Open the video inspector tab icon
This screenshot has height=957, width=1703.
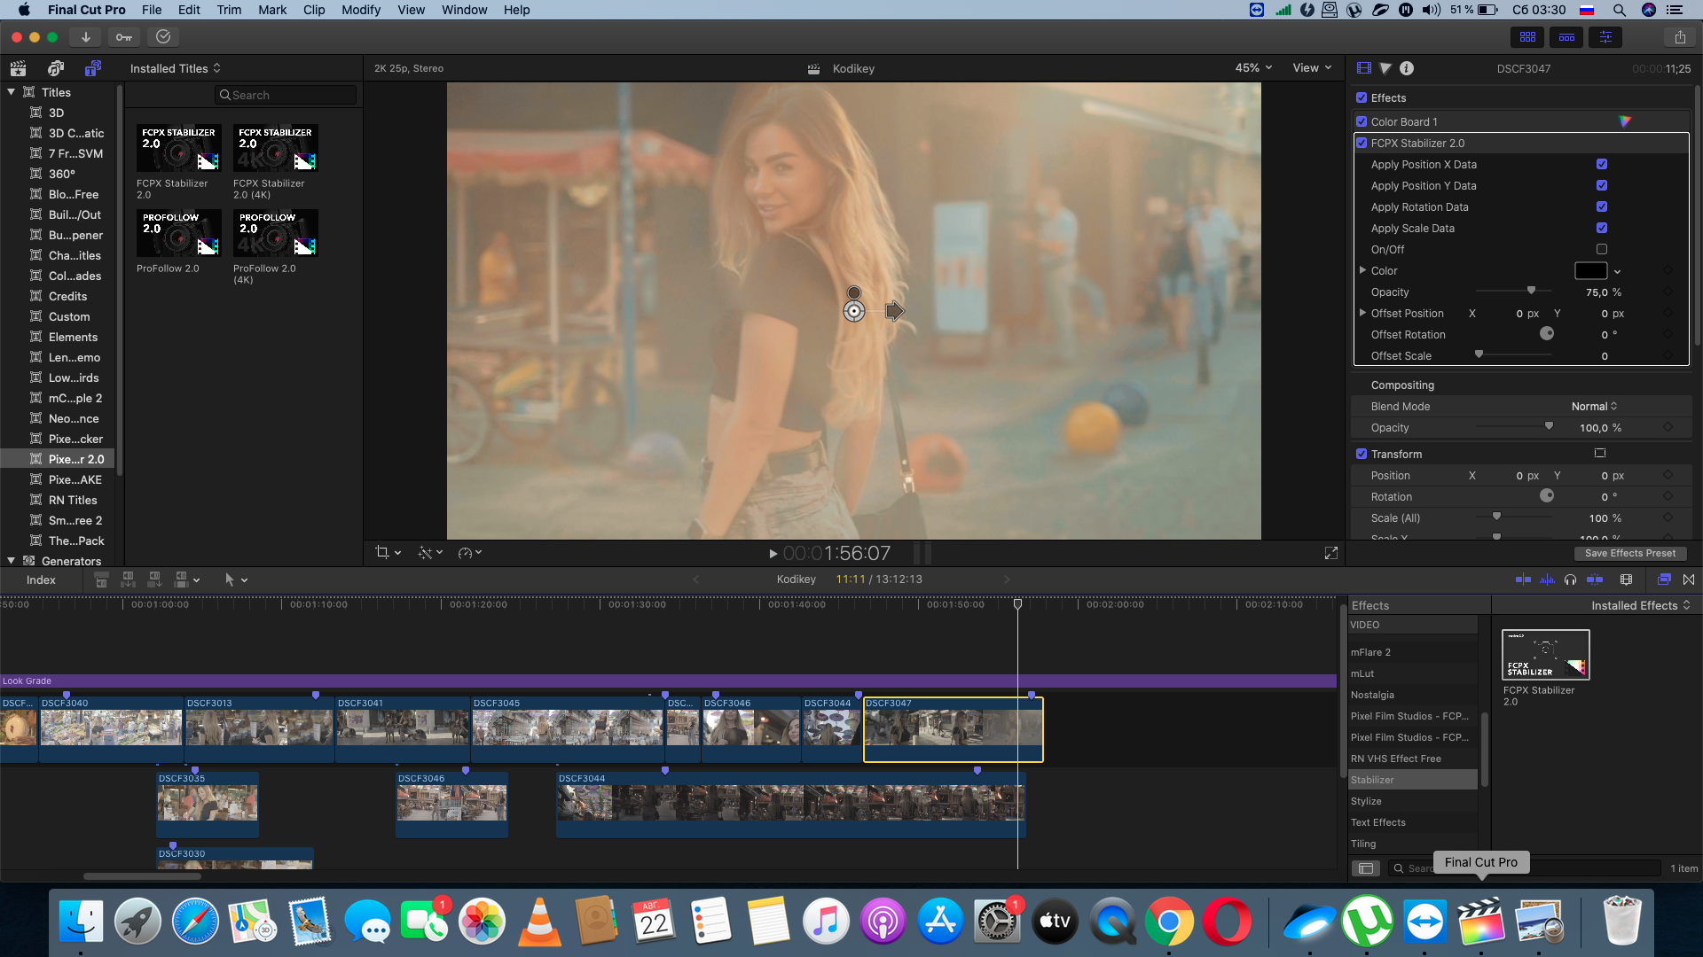pyautogui.click(x=1364, y=68)
